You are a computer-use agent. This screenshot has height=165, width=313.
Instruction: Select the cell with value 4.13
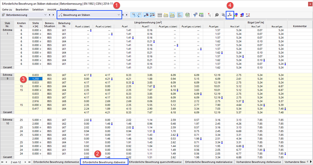124,109
